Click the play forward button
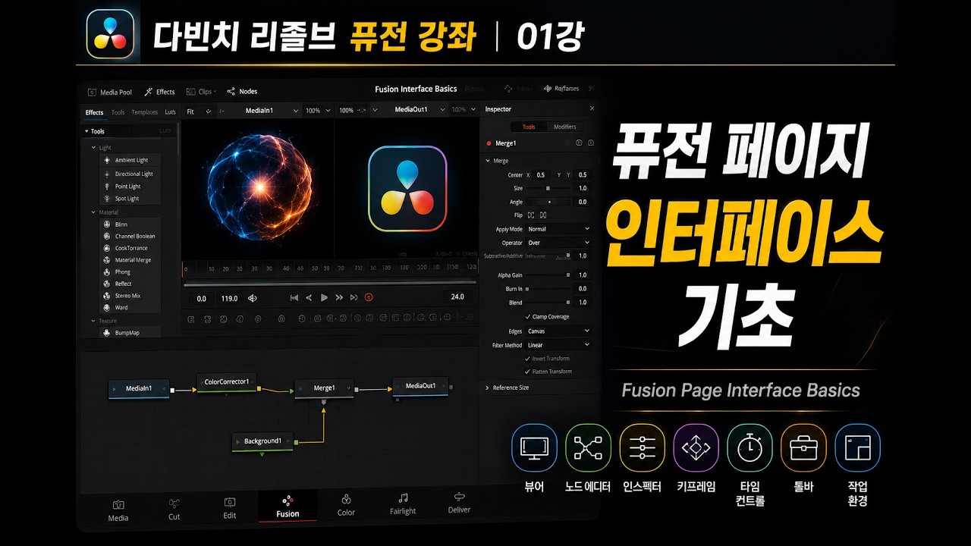This screenshot has width=971, height=546. click(324, 297)
